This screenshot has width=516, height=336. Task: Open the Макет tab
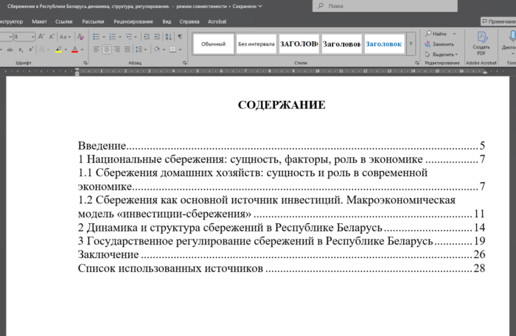pyautogui.click(x=39, y=21)
